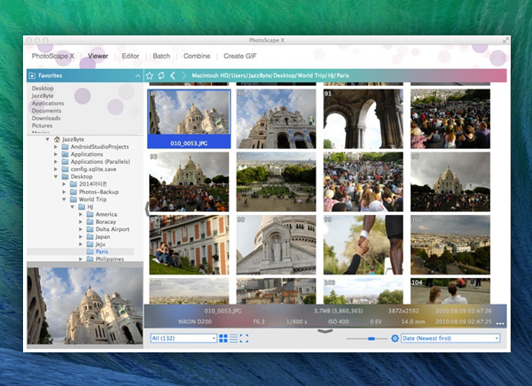Click the folder path breadcrumb text
This screenshot has height=386, width=532.
[x=270, y=75]
